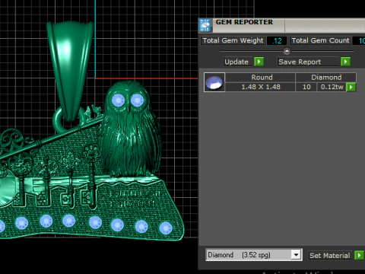365x274 pixels.
Task: Click the Round shape cell
Action: (260, 78)
